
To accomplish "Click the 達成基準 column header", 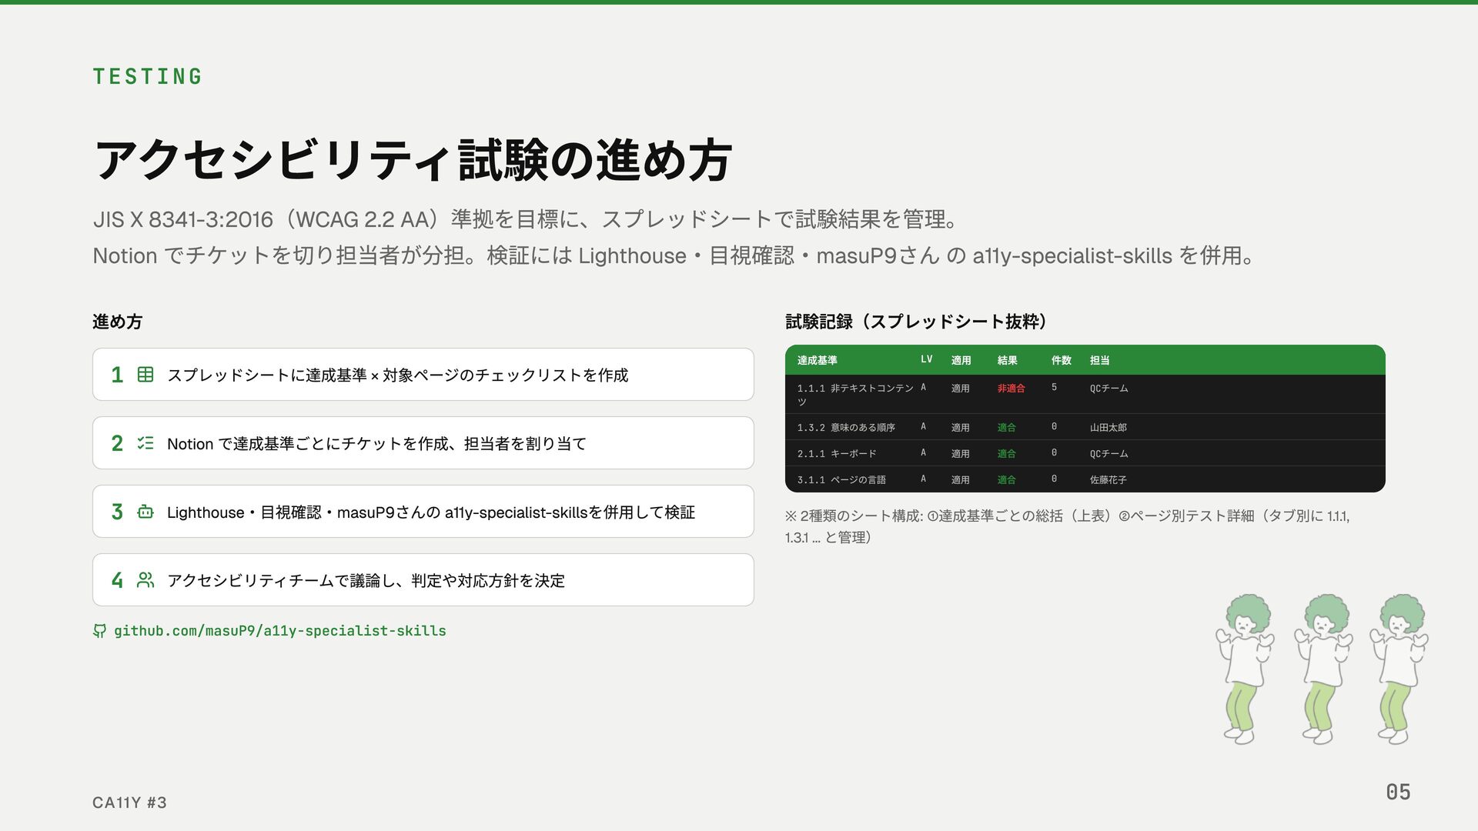I will tap(817, 360).
